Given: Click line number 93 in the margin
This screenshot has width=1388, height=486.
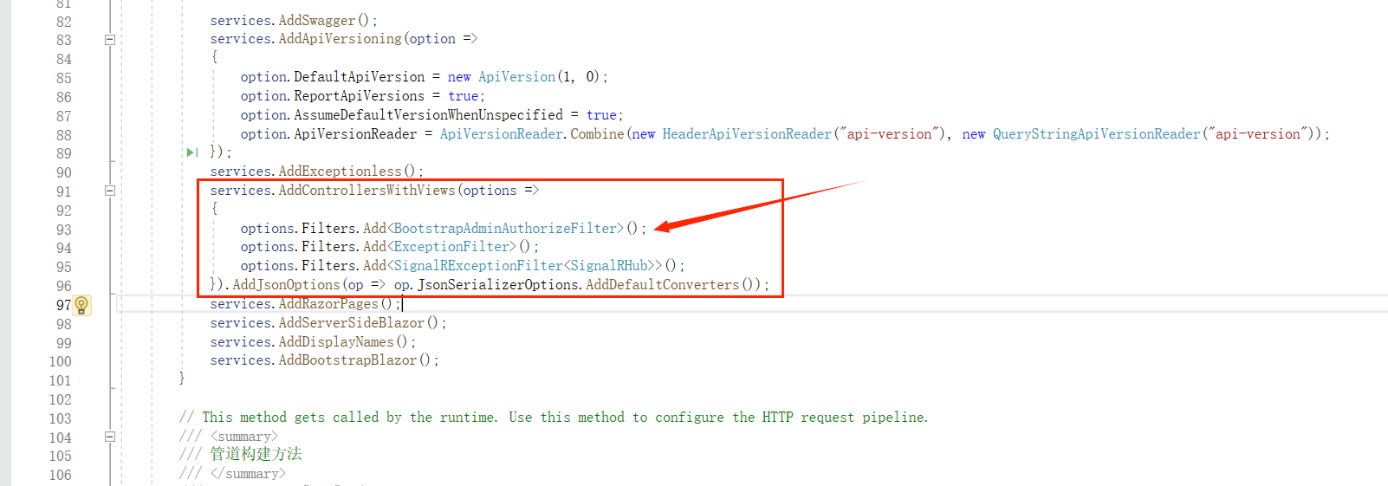Looking at the screenshot, I should (64, 230).
